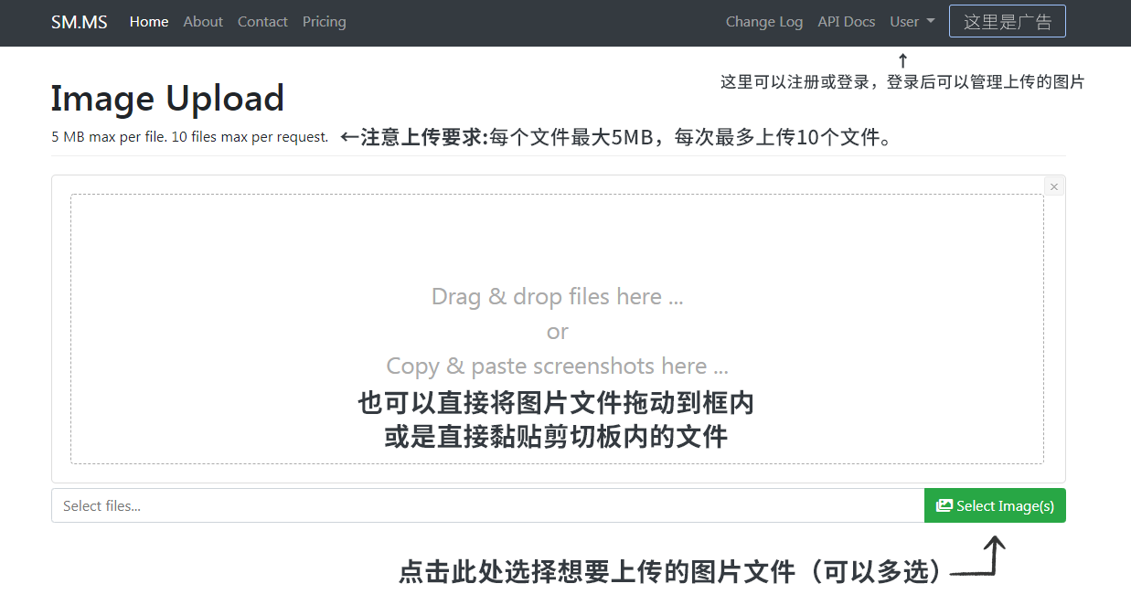Click the "Drag & drop files here" text
The width and height of the screenshot is (1131, 605).
pyautogui.click(x=557, y=296)
